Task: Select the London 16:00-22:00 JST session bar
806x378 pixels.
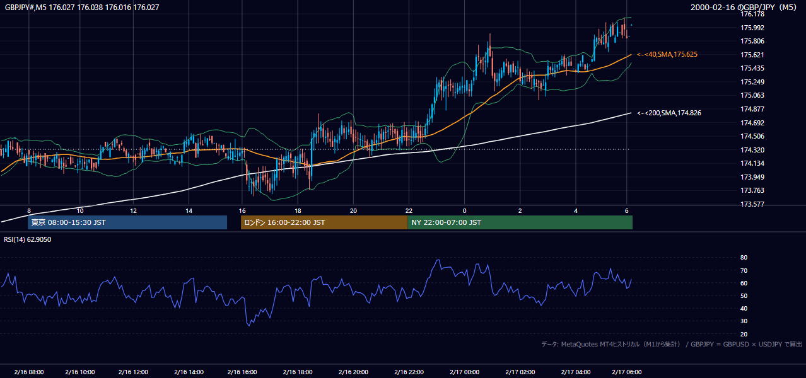Action: pos(324,222)
